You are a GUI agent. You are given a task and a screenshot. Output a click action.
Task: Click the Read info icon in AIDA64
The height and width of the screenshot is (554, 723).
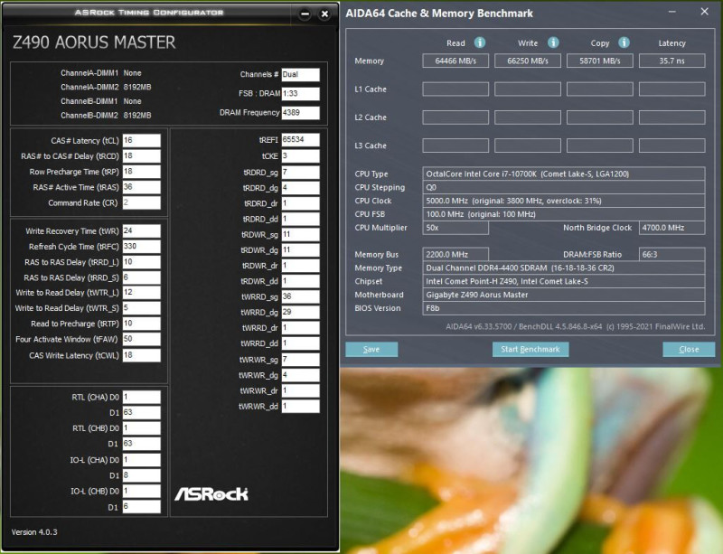coord(480,42)
